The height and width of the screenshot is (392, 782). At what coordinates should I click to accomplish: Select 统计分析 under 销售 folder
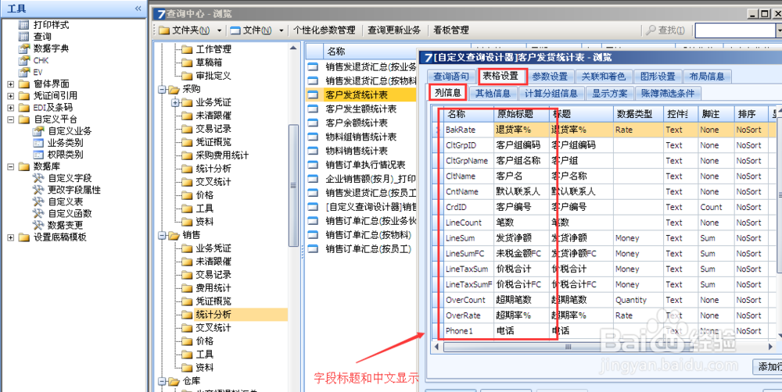click(213, 315)
